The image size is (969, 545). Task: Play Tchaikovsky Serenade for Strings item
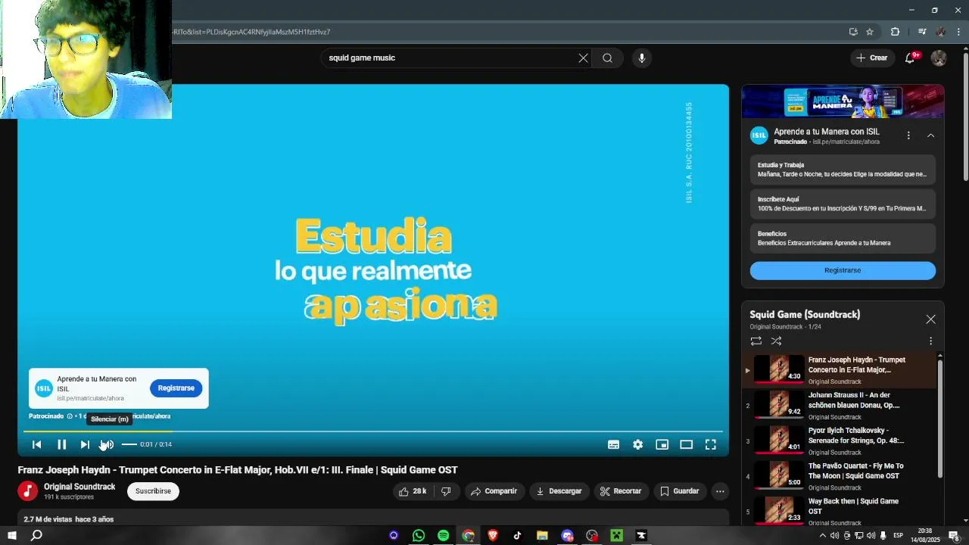[839, 441]
